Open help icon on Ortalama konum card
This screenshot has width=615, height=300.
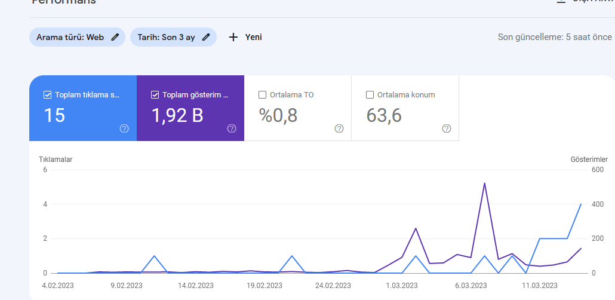point(447,128)
